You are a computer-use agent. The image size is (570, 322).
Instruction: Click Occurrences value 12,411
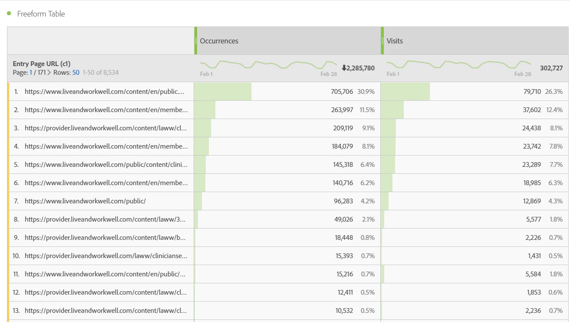click(x=345, y=292)
